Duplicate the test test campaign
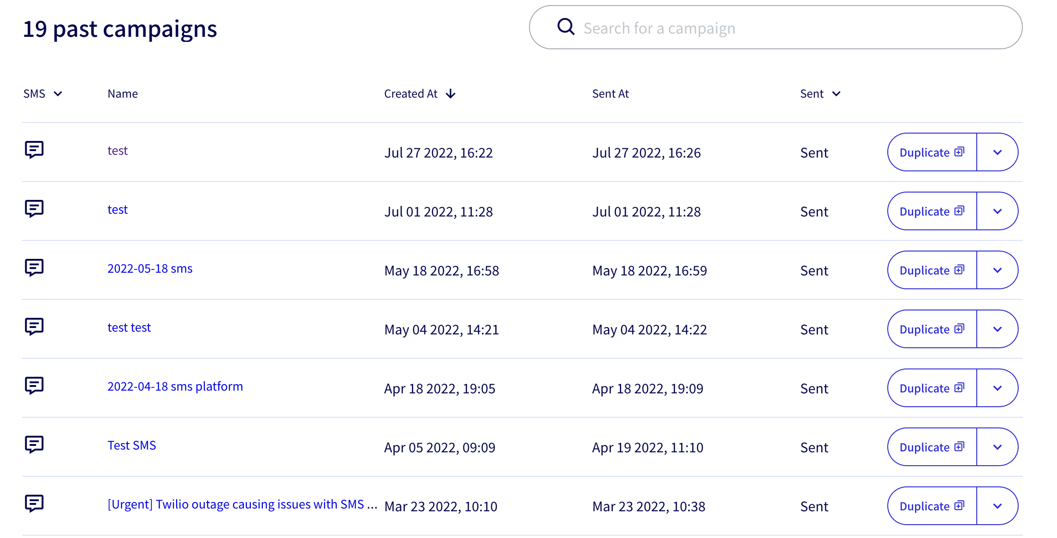1057x538 pixels. point(932,329)
